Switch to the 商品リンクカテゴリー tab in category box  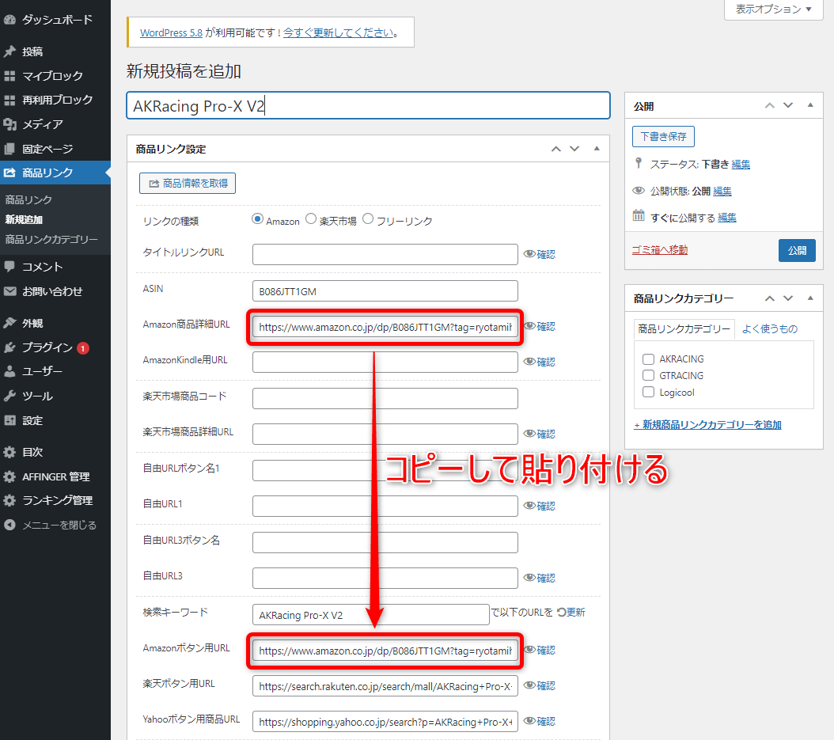(x=684, y=329)
